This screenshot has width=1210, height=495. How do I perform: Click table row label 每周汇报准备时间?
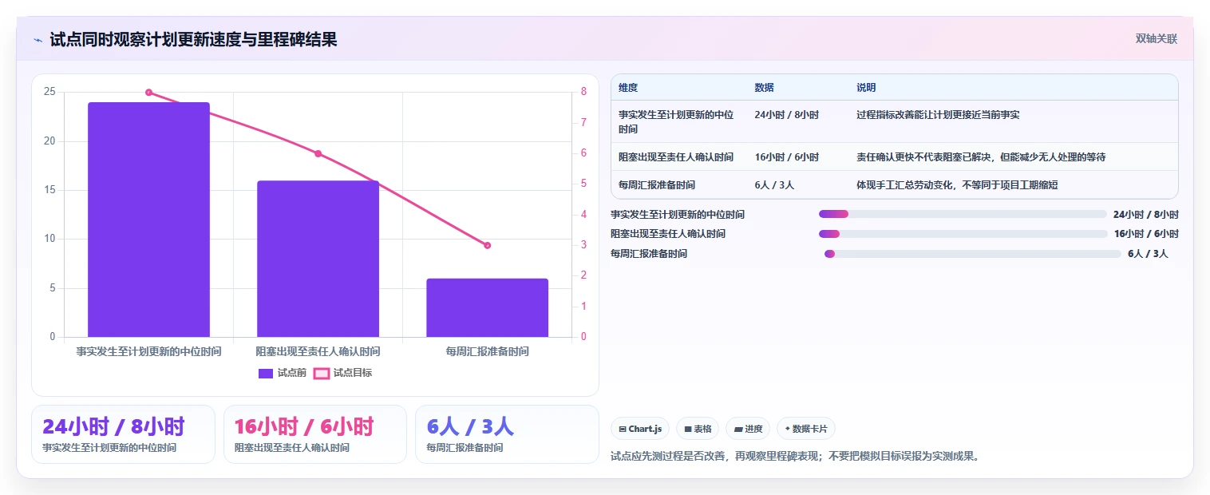pos(657,185)
